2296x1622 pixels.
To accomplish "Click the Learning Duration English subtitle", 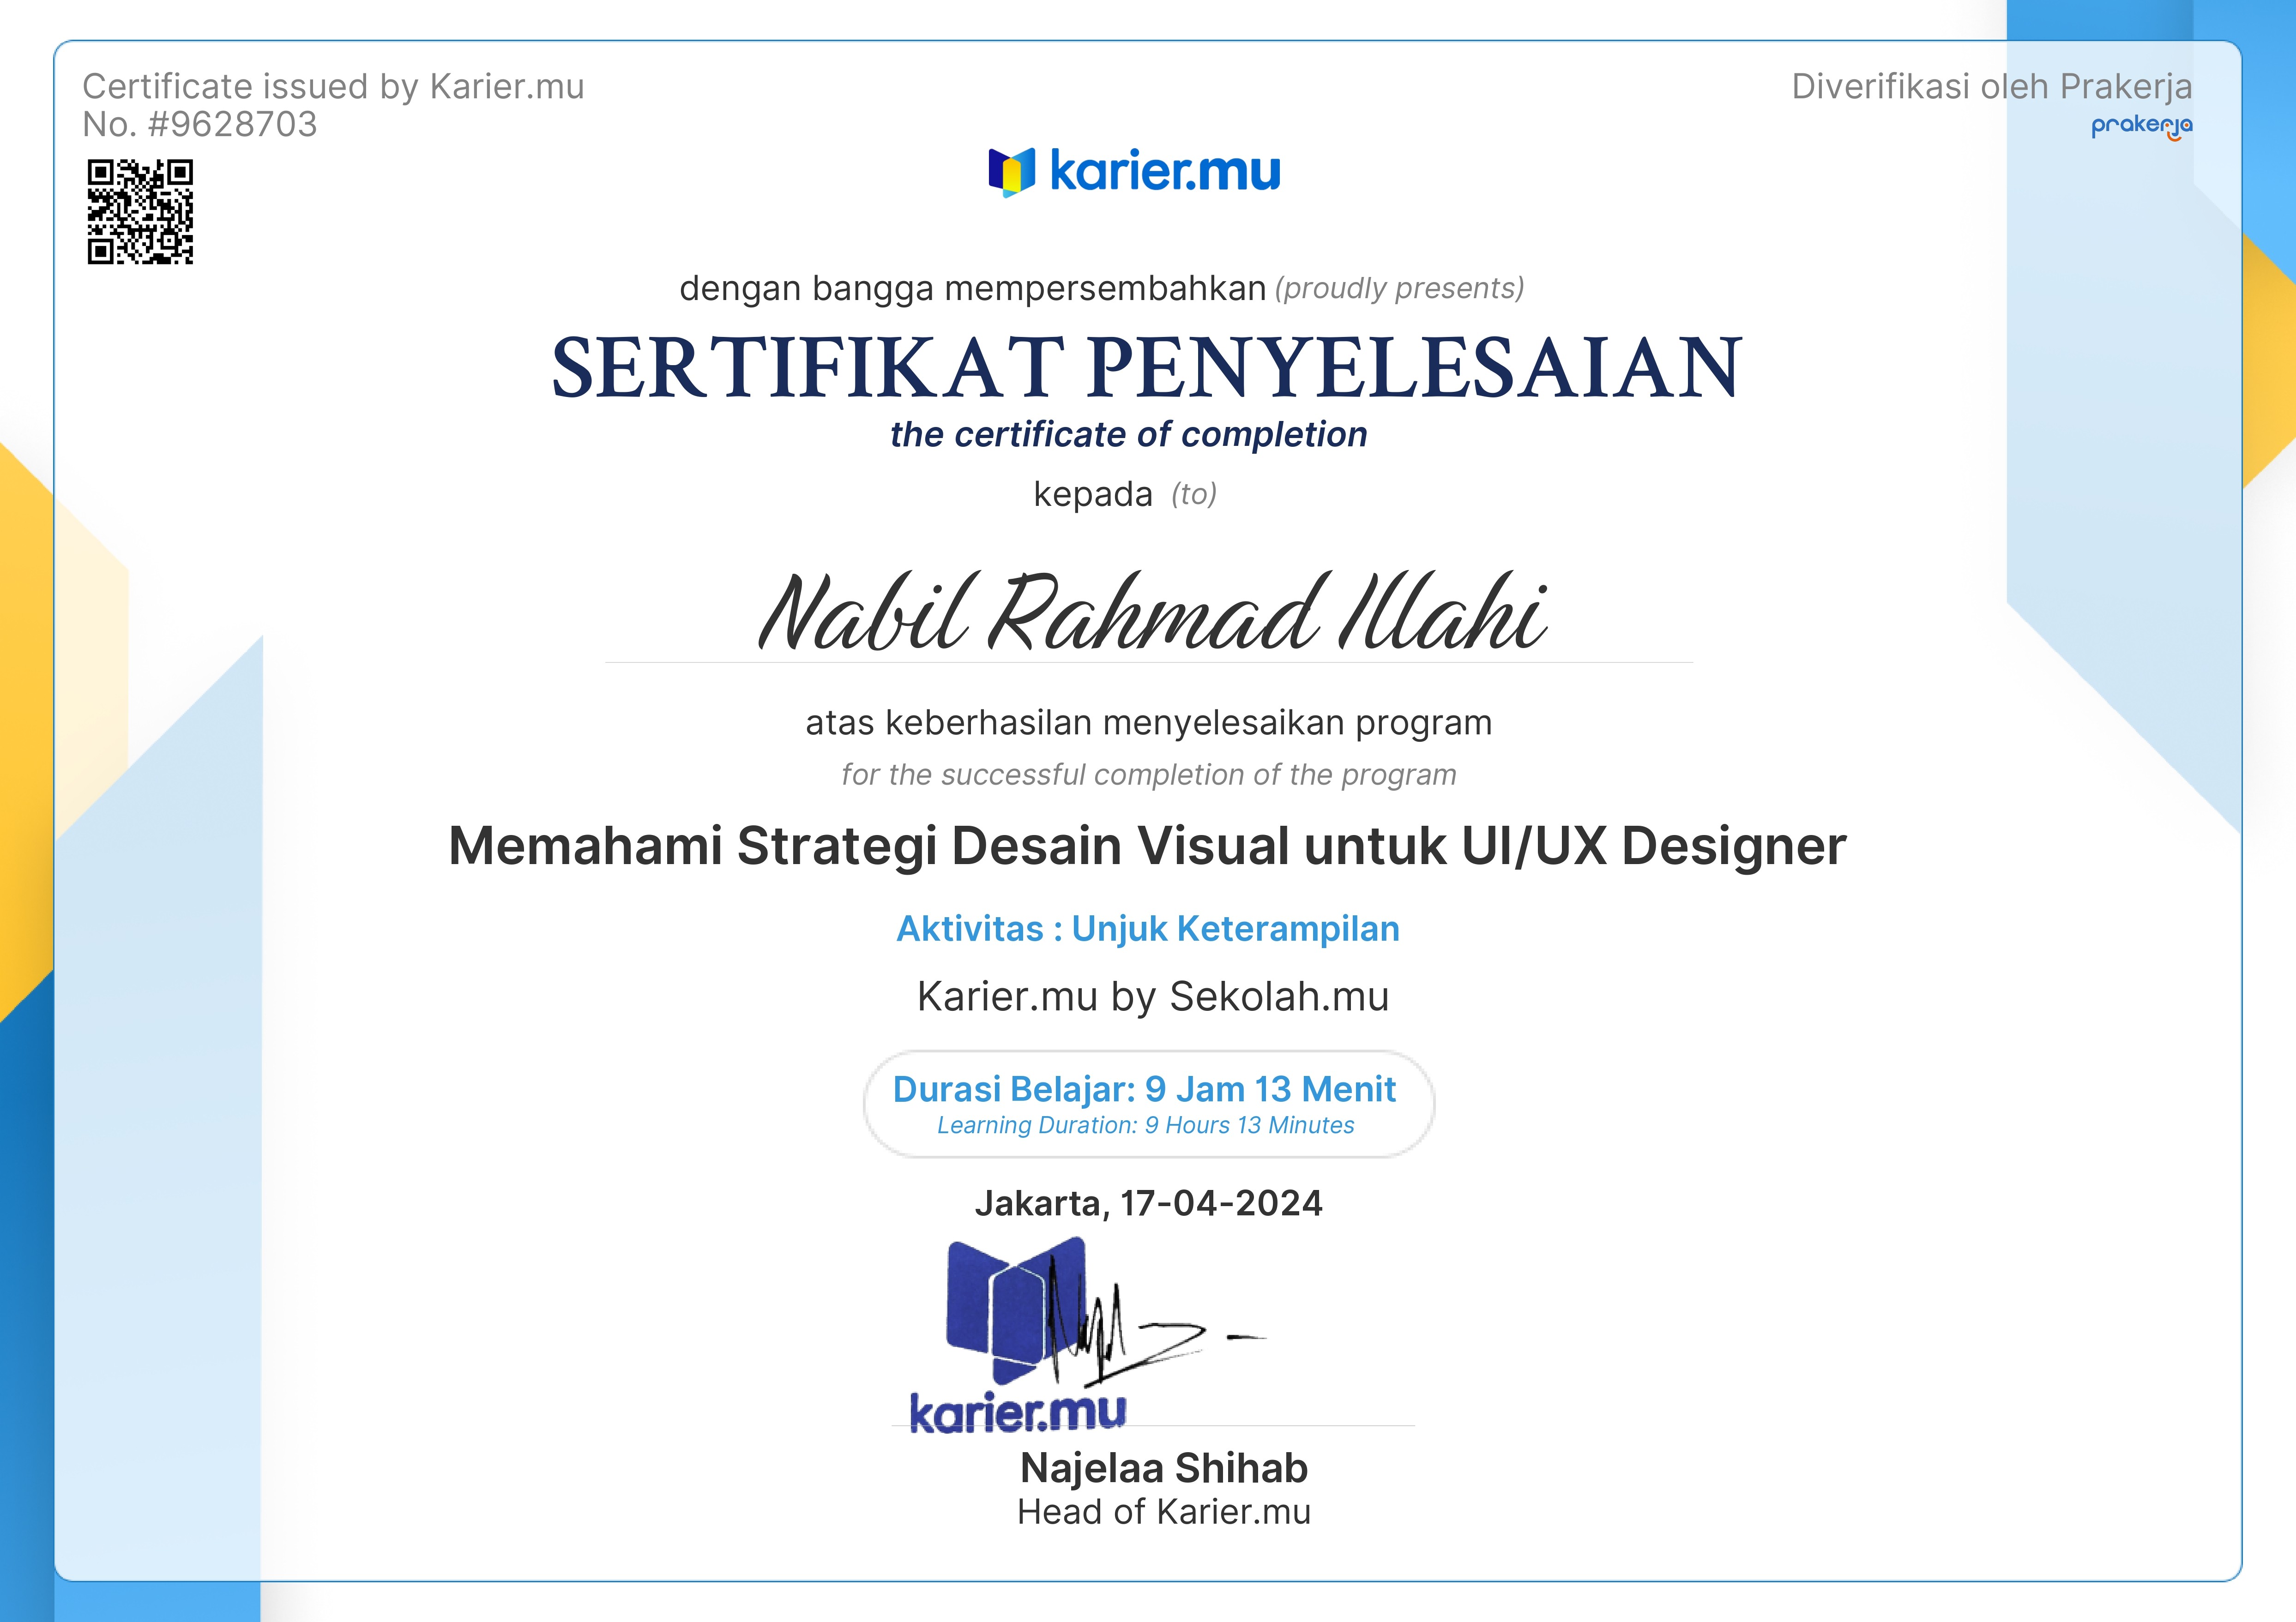I will pyautogui.click(x=1145, y=1126).
